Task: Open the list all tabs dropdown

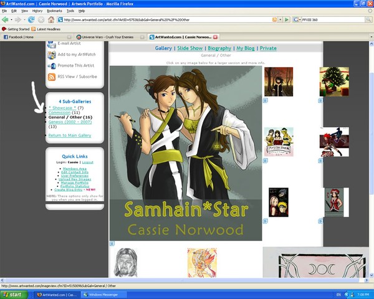Action: [x=371, y=37]
